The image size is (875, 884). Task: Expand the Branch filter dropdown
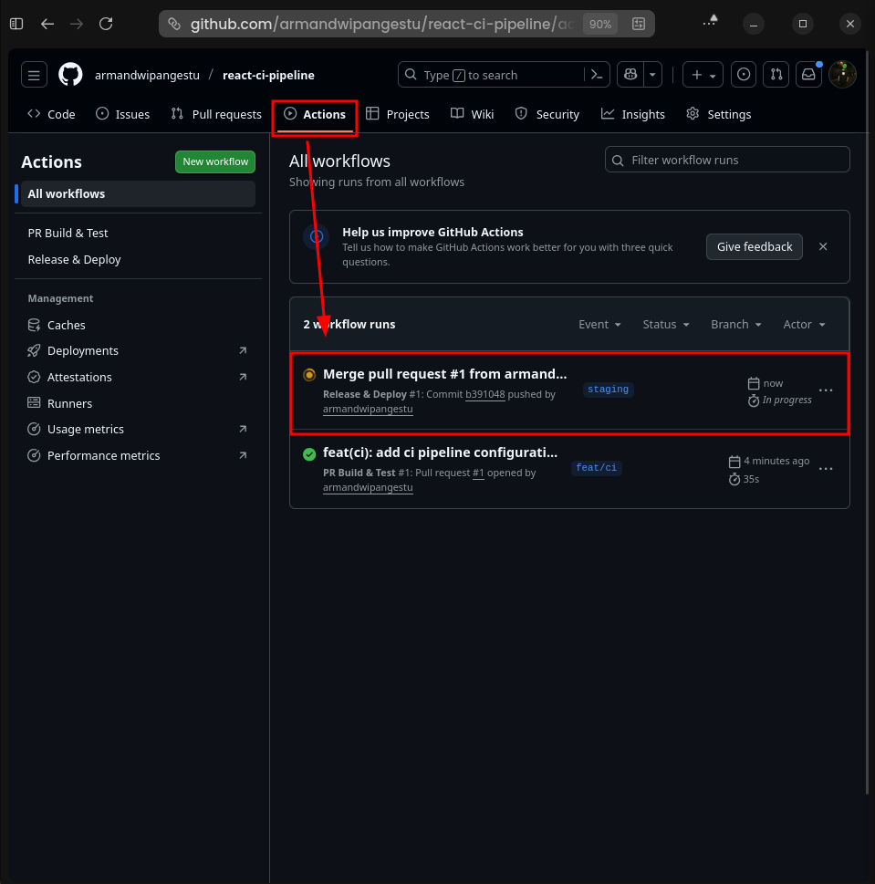click(x=736, y=325)
